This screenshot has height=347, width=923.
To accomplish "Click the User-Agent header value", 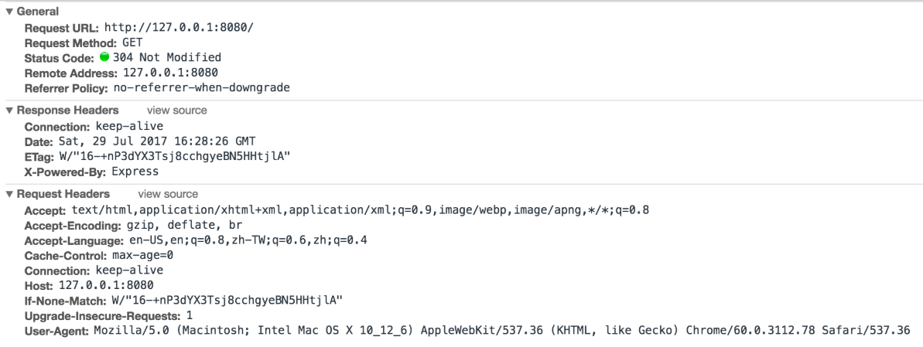I will [x=502, y=331].
